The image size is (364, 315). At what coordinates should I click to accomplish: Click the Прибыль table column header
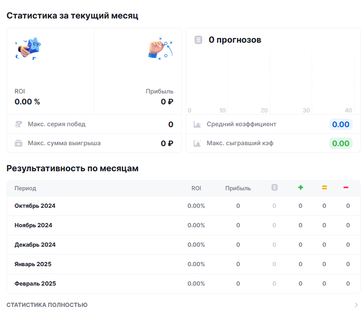point(238,188)
